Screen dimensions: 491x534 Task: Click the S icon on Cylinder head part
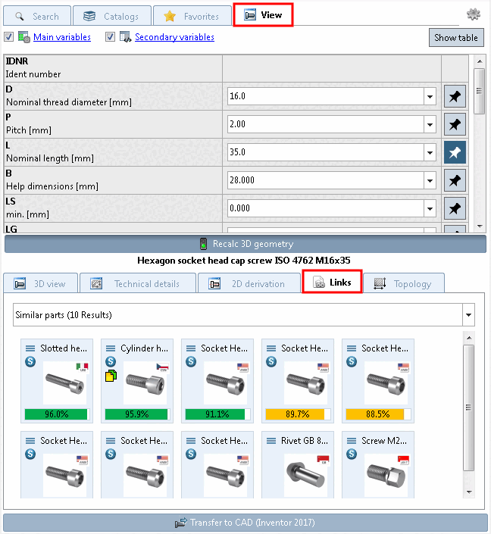tap(111, 361)
